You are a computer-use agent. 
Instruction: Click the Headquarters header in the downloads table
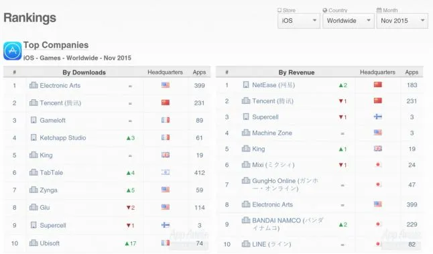[165, 72]
